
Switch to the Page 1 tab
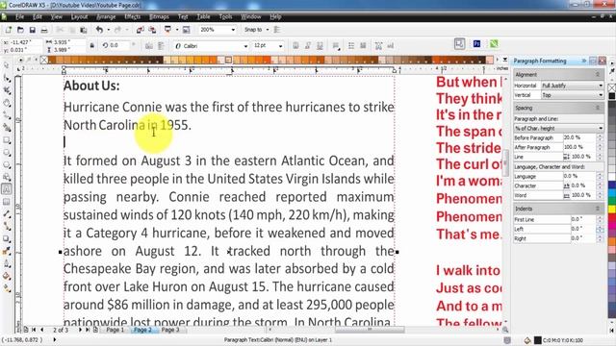coord(115,330)
